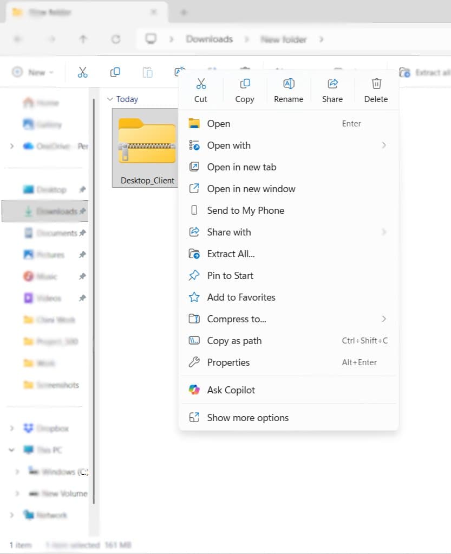
Task: Open Pictures in the navigation pane
Action: (44, 254)
